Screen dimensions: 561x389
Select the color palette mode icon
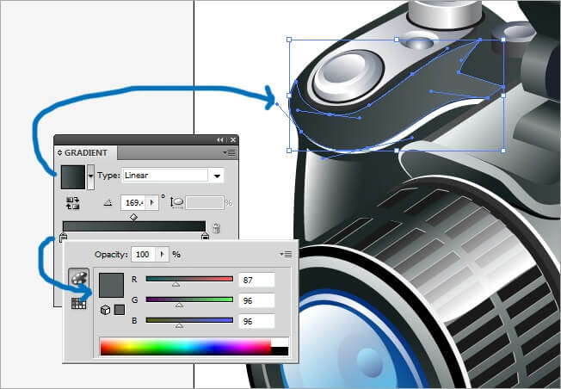(78, 279)
